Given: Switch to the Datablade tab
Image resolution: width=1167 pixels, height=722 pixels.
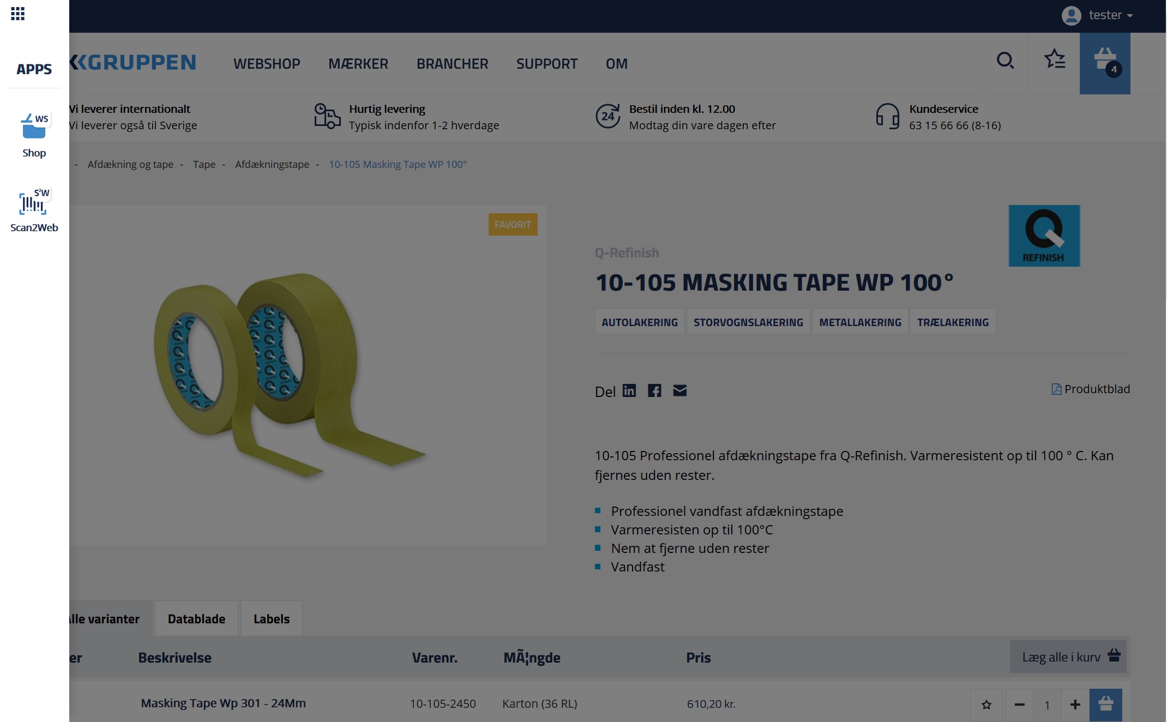Looking at the screenshot, I should click(196, 619).
